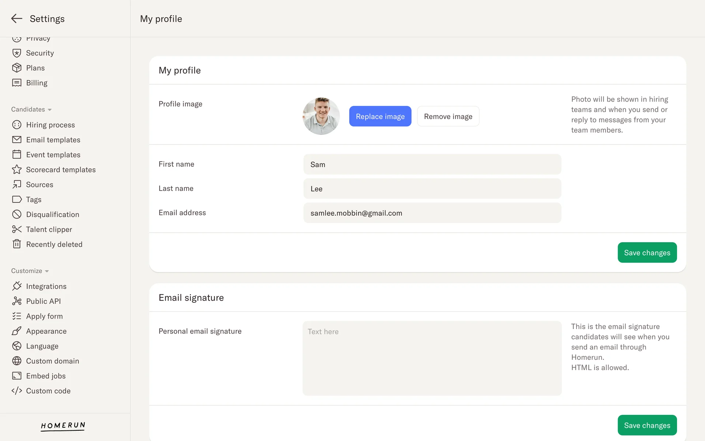Click the Integrations plug icon
Screen dimensions: 705x441
point(17,286)
